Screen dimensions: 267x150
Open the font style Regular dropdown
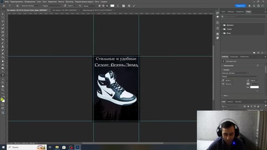pyautogui.click(x=52, y=6)
